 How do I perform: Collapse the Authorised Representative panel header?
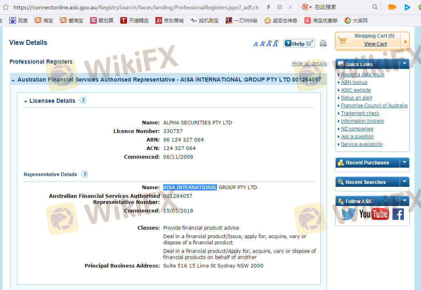coord(13,80)
